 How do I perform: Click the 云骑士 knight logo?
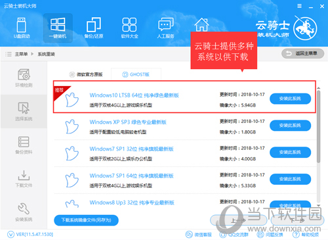click(305, 28)
